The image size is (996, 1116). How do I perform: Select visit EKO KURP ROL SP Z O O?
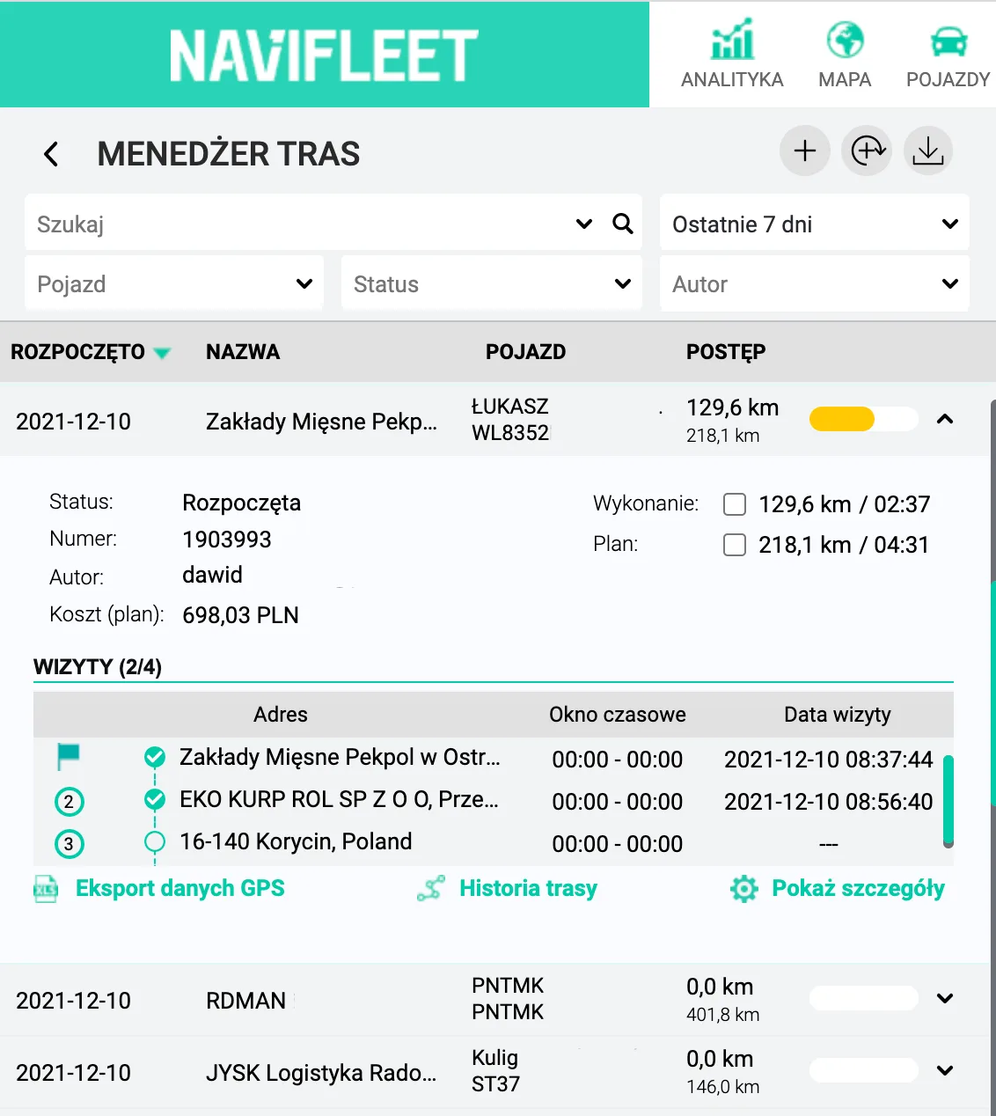pos(339,799)
